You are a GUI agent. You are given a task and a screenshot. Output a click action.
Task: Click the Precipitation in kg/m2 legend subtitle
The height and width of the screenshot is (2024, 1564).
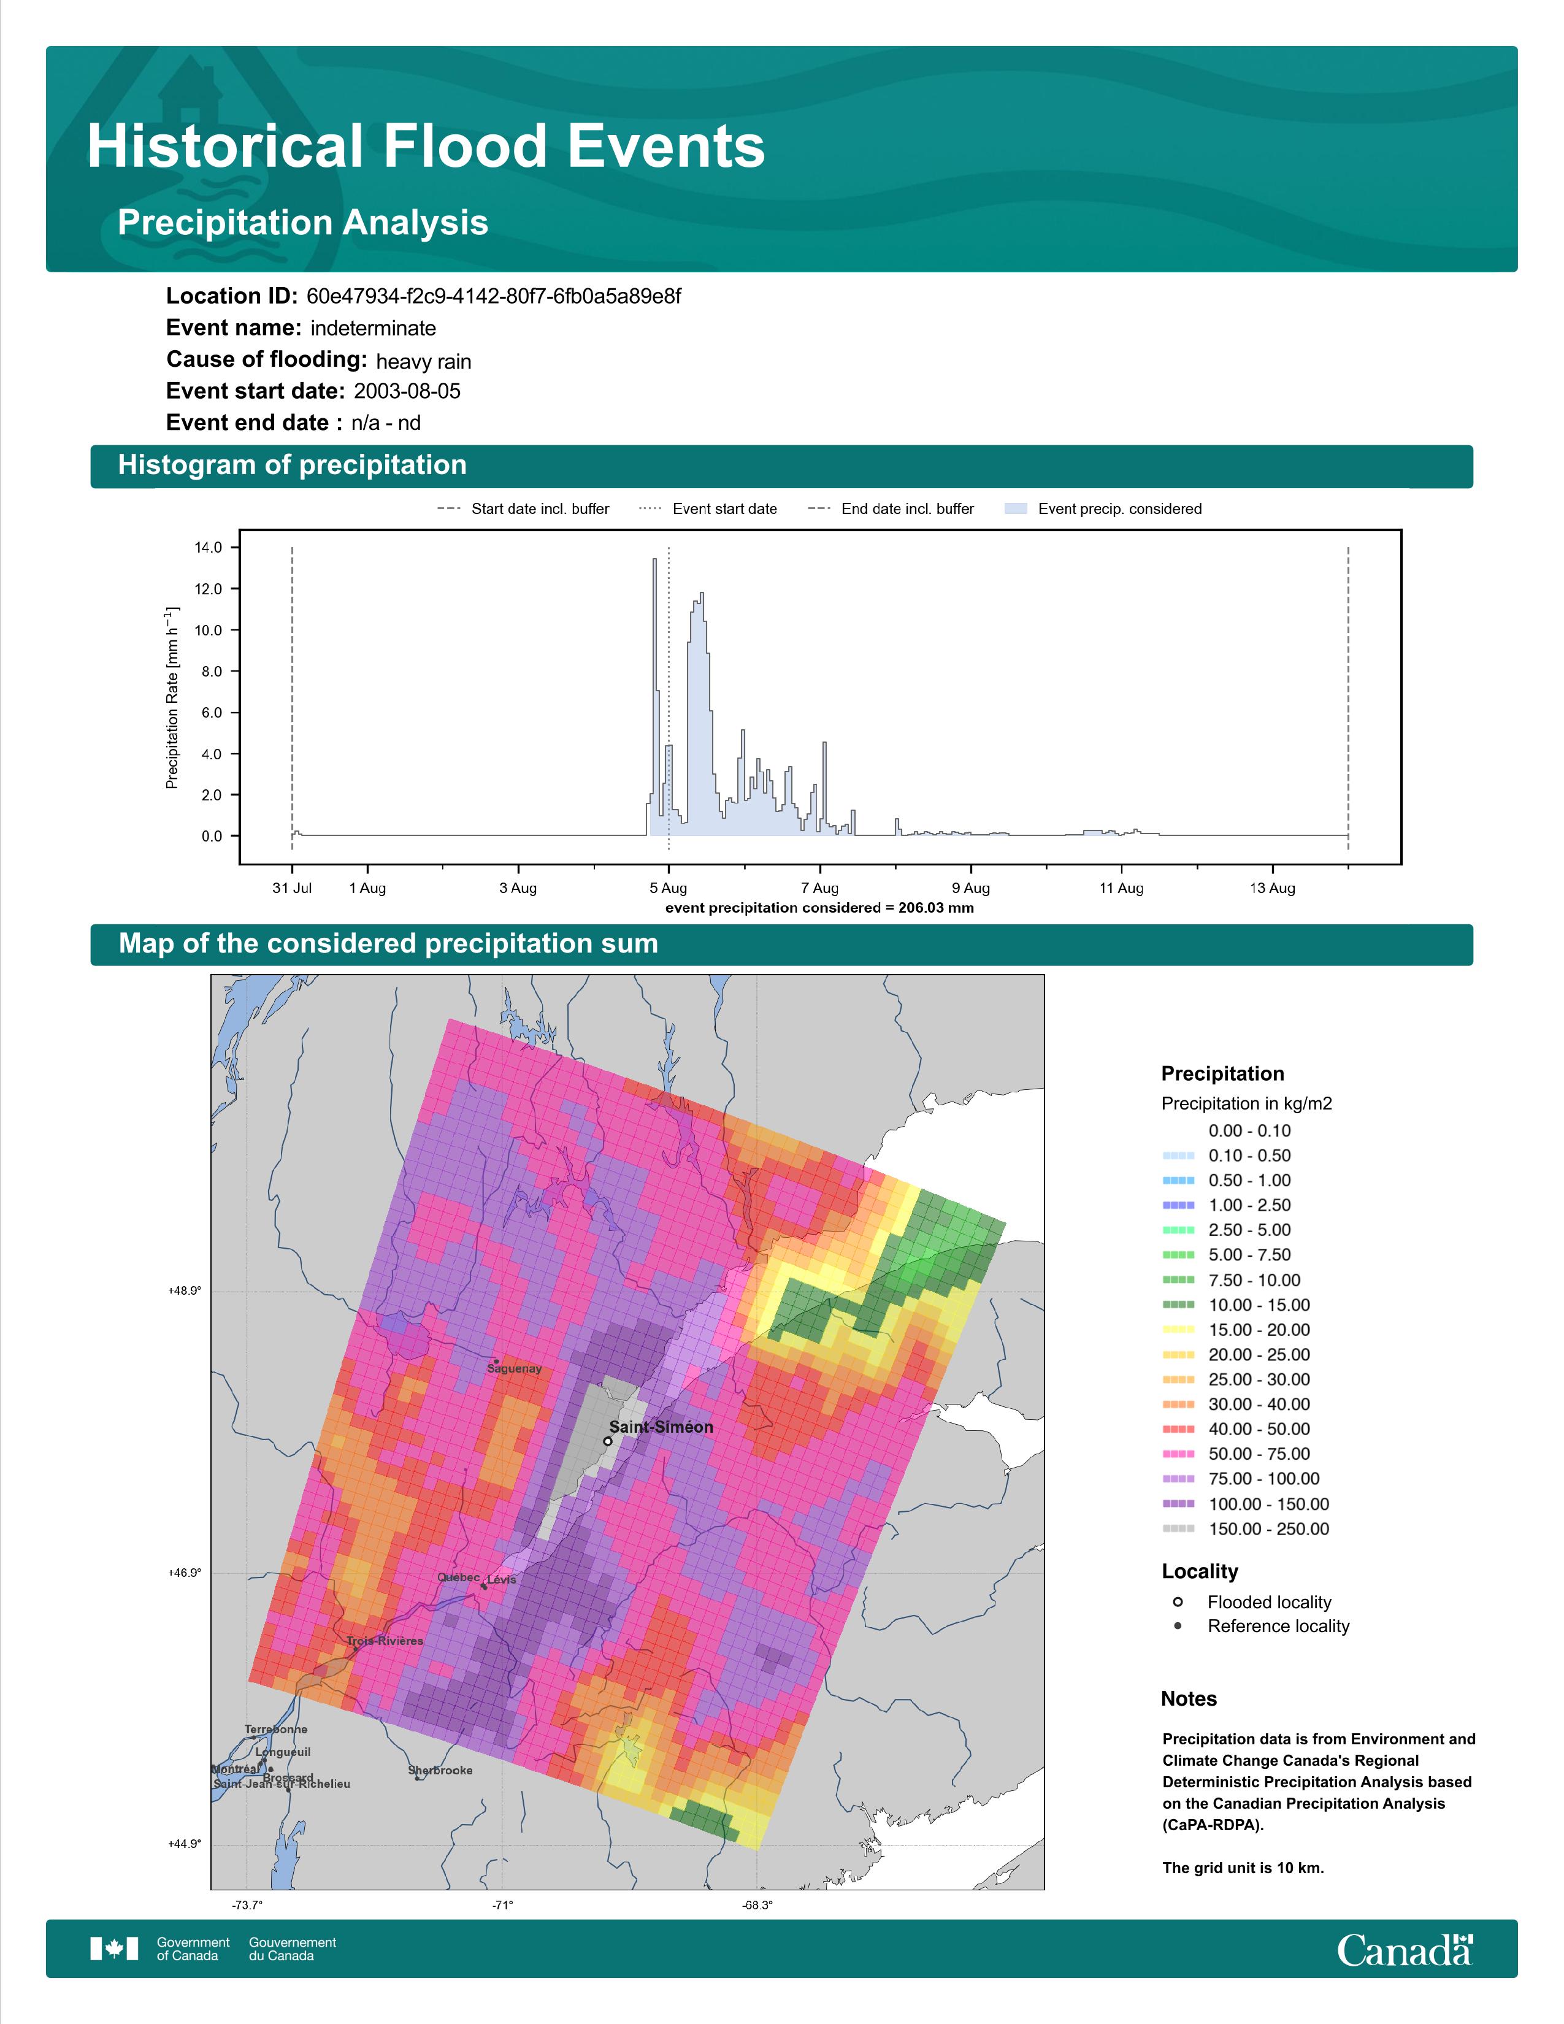pyautogui.click(x=1246, y=1104)
